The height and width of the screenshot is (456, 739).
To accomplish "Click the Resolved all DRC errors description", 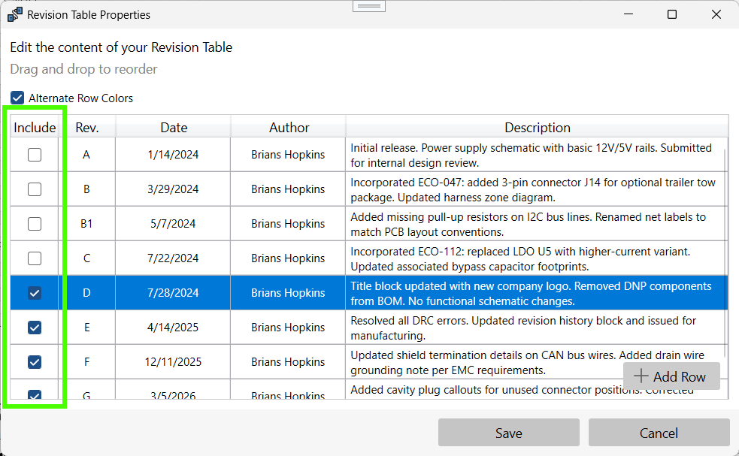I will (x=535, y=328).
